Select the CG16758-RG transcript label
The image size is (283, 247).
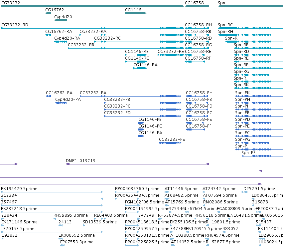[x=198, y=45]
